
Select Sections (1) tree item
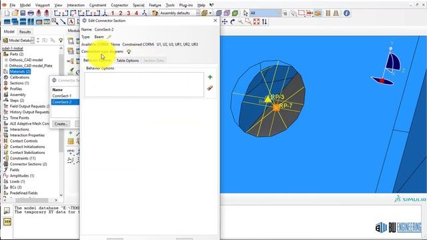point(19,83)
